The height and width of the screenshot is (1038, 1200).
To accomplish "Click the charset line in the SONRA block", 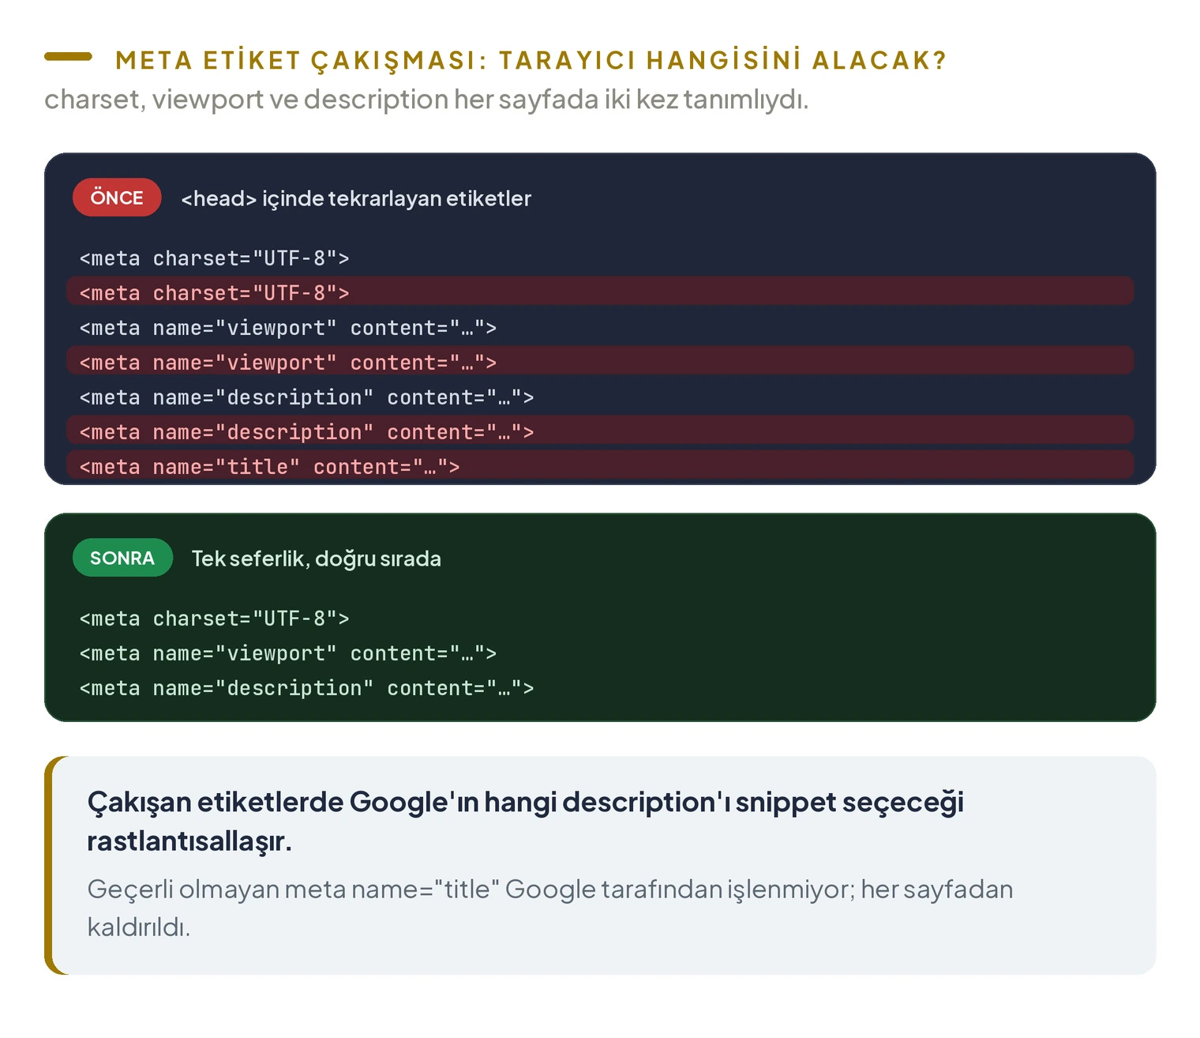I will 214,619.
